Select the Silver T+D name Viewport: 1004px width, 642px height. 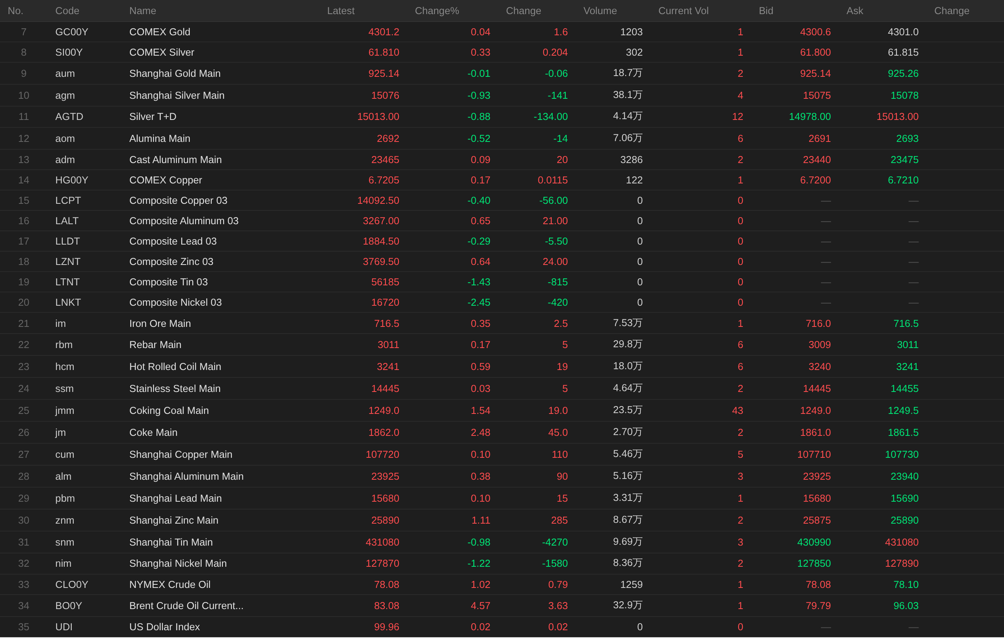pos(153,117)
